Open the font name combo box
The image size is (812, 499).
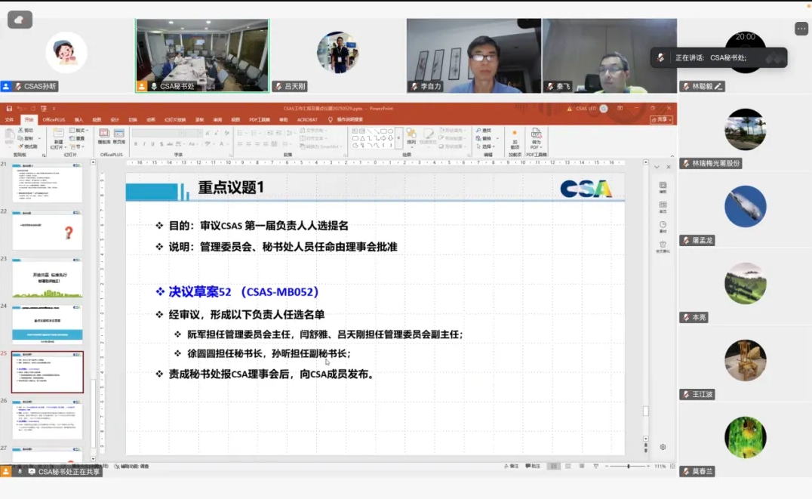click(x=158, y=133)
